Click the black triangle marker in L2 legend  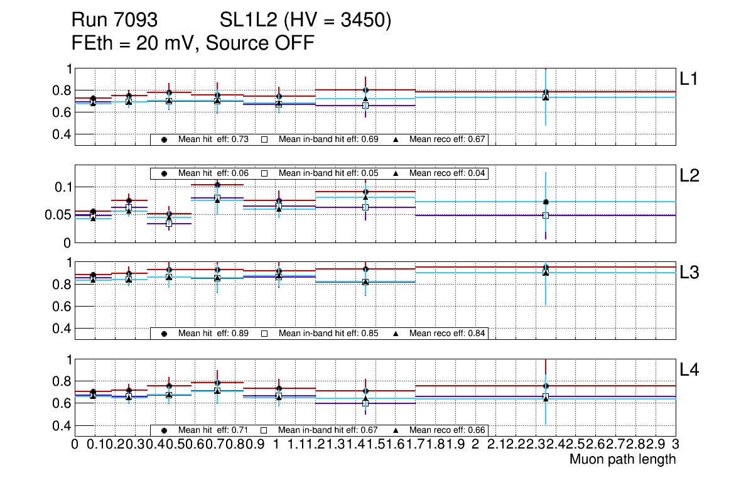click(x=396, y=173)
